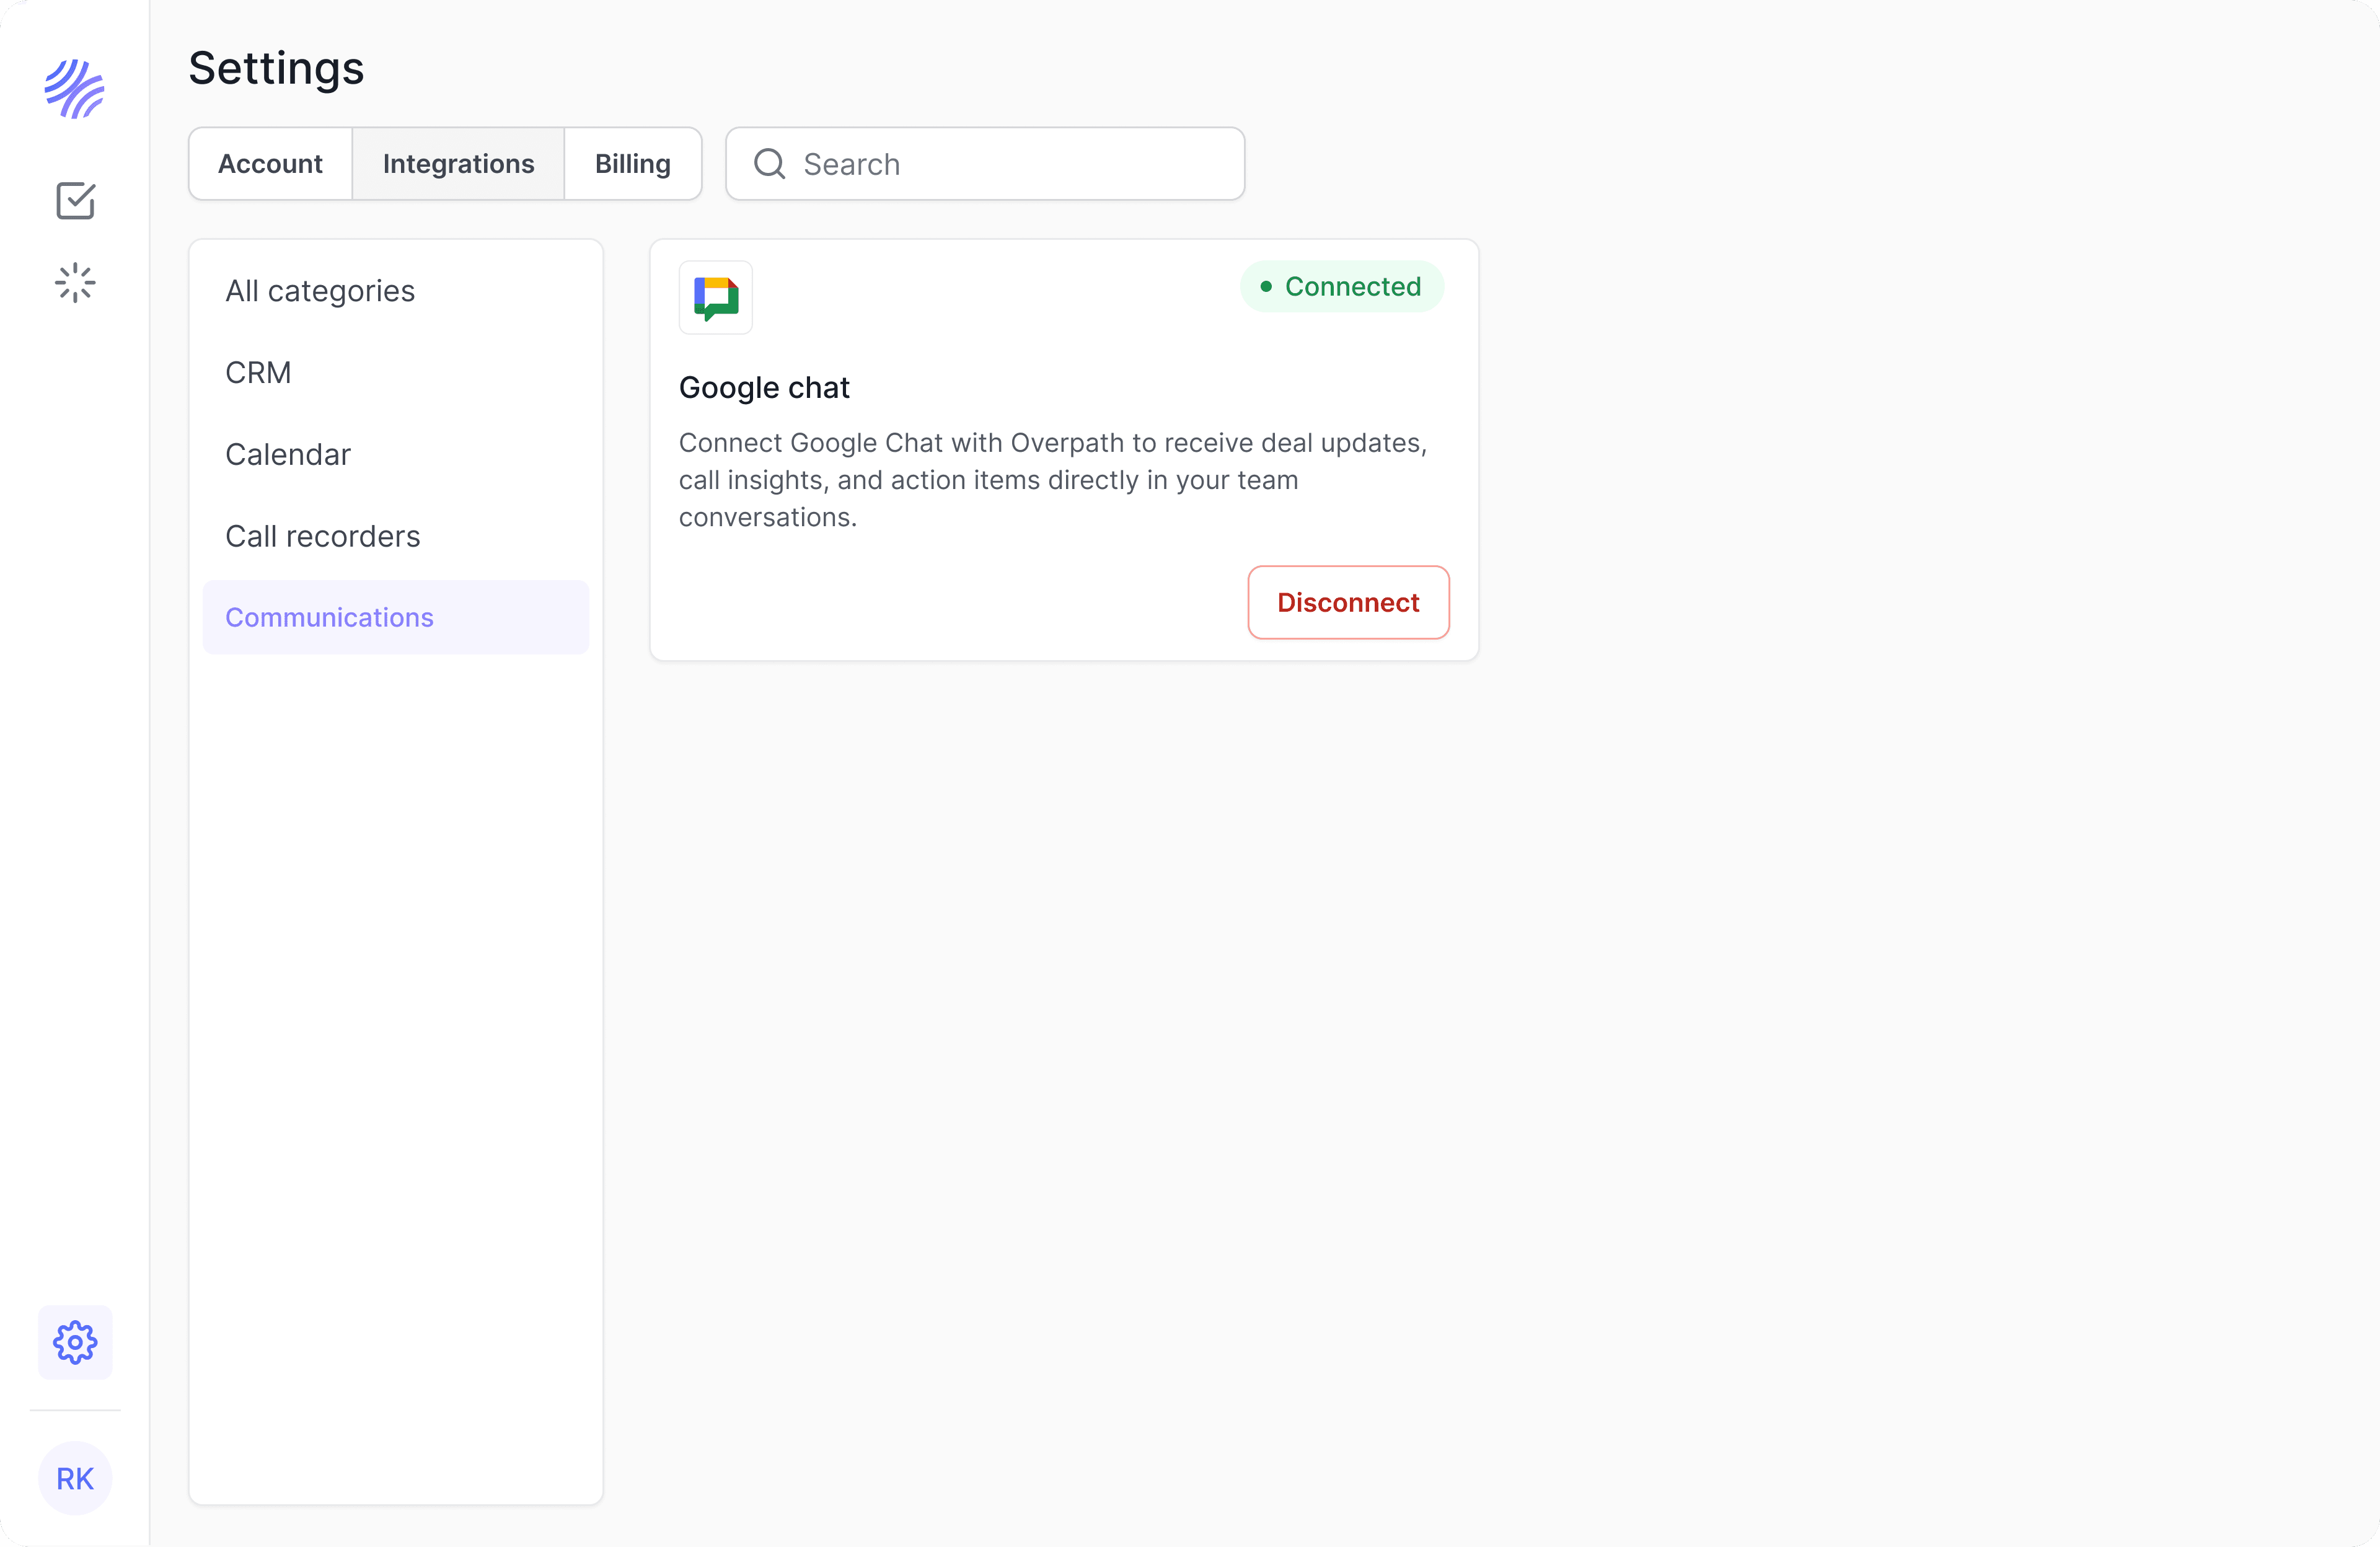The width and height of the screenshot is (2380, 1547).
Task: Click the settings gear icon
Action: [x=75, y=1342]
